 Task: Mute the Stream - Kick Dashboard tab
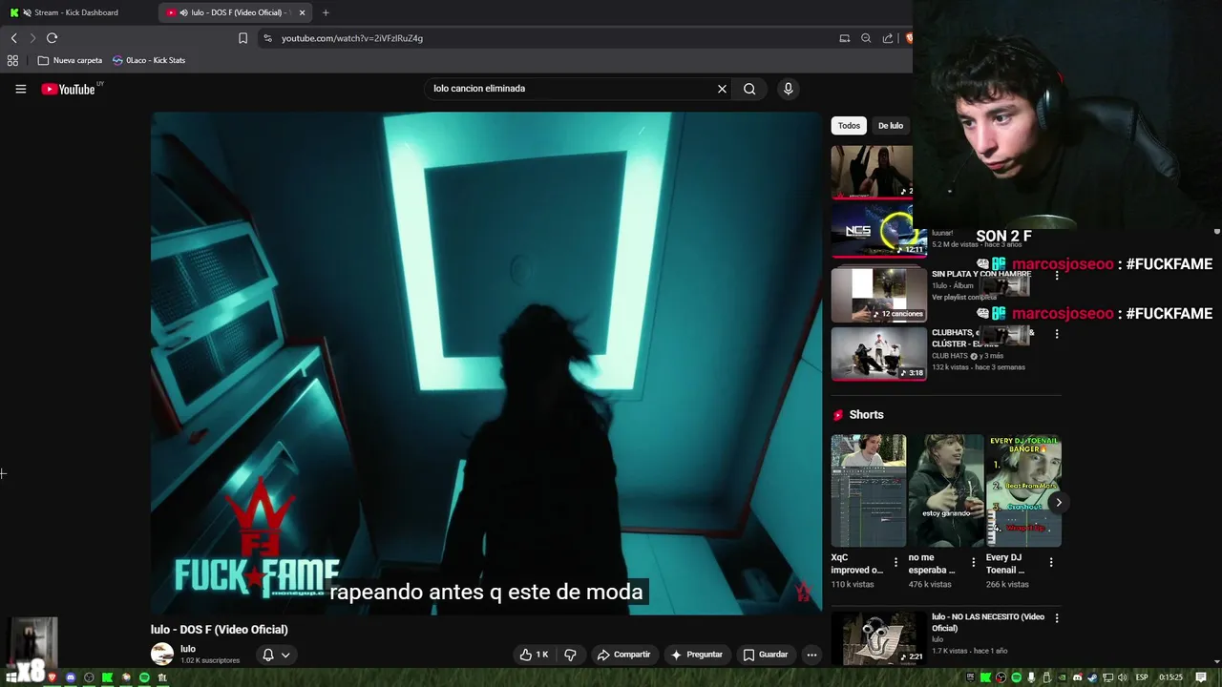point(27,12)
